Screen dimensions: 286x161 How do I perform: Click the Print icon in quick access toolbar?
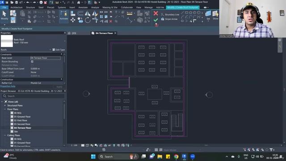(x=41, y=2)
